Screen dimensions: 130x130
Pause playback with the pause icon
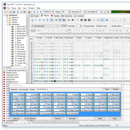coord(38,12)
